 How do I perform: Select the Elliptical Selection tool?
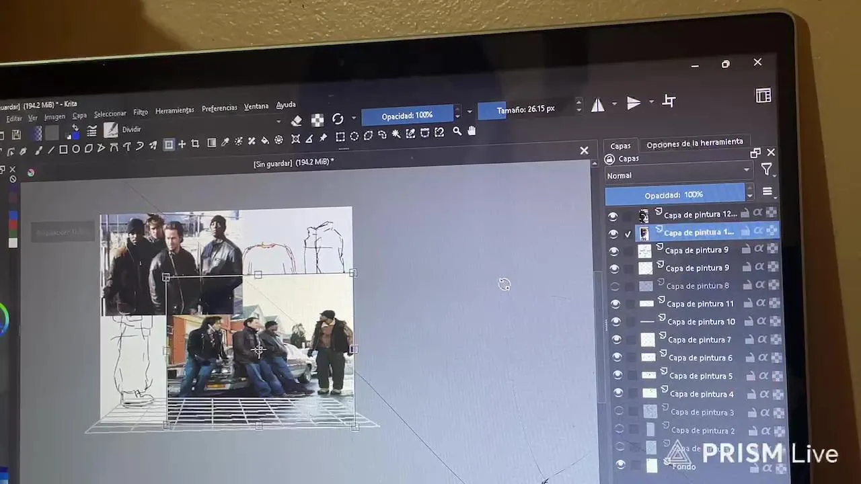pyautogui.click(x=354, y=136)
